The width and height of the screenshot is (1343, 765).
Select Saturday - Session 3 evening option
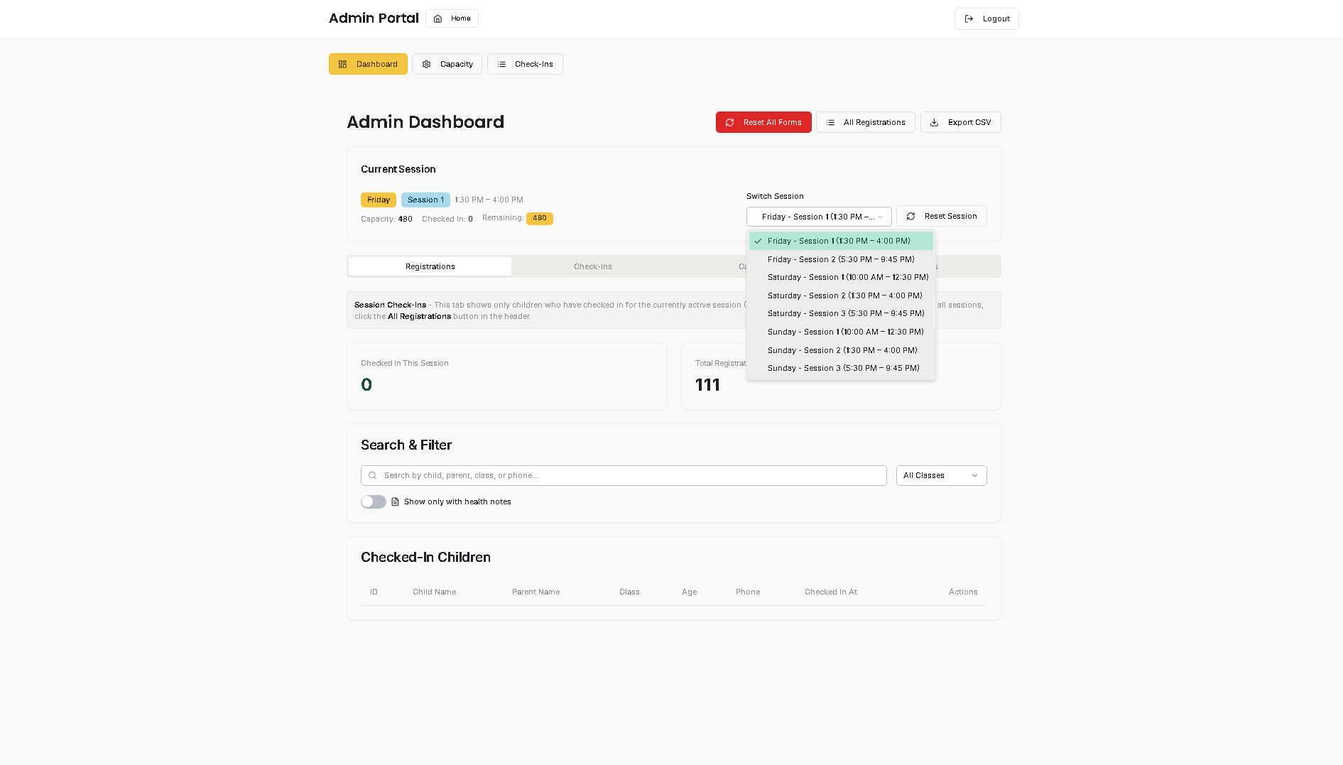[845, 314]
